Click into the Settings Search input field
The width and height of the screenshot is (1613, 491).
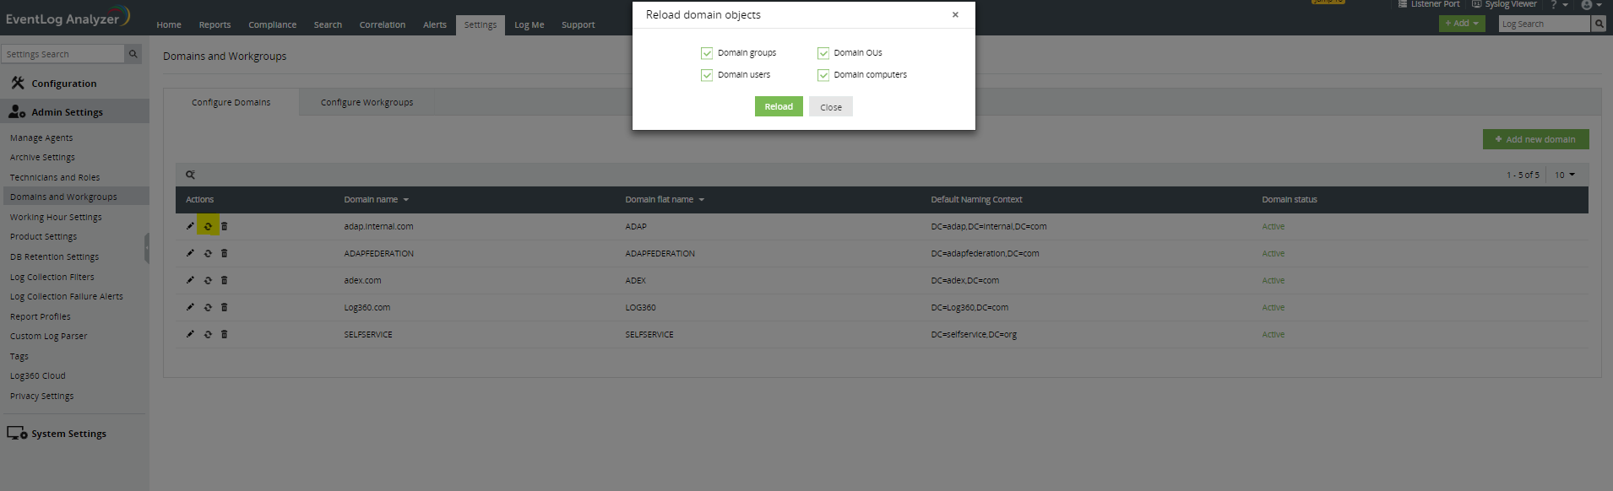(62, 54)
